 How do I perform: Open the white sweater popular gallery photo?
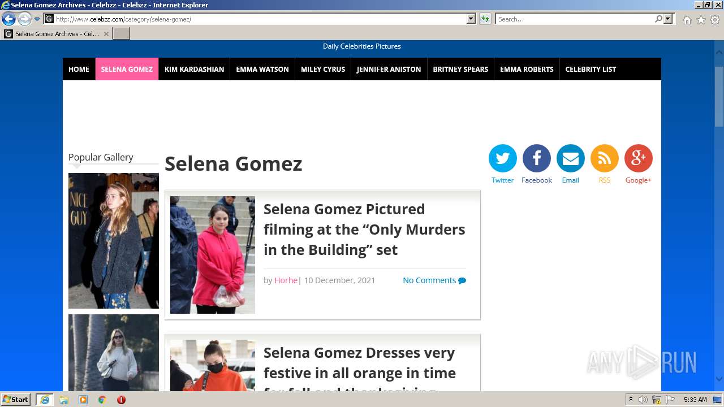point(114,353)
